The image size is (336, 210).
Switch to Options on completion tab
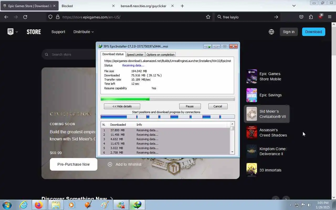160,55
